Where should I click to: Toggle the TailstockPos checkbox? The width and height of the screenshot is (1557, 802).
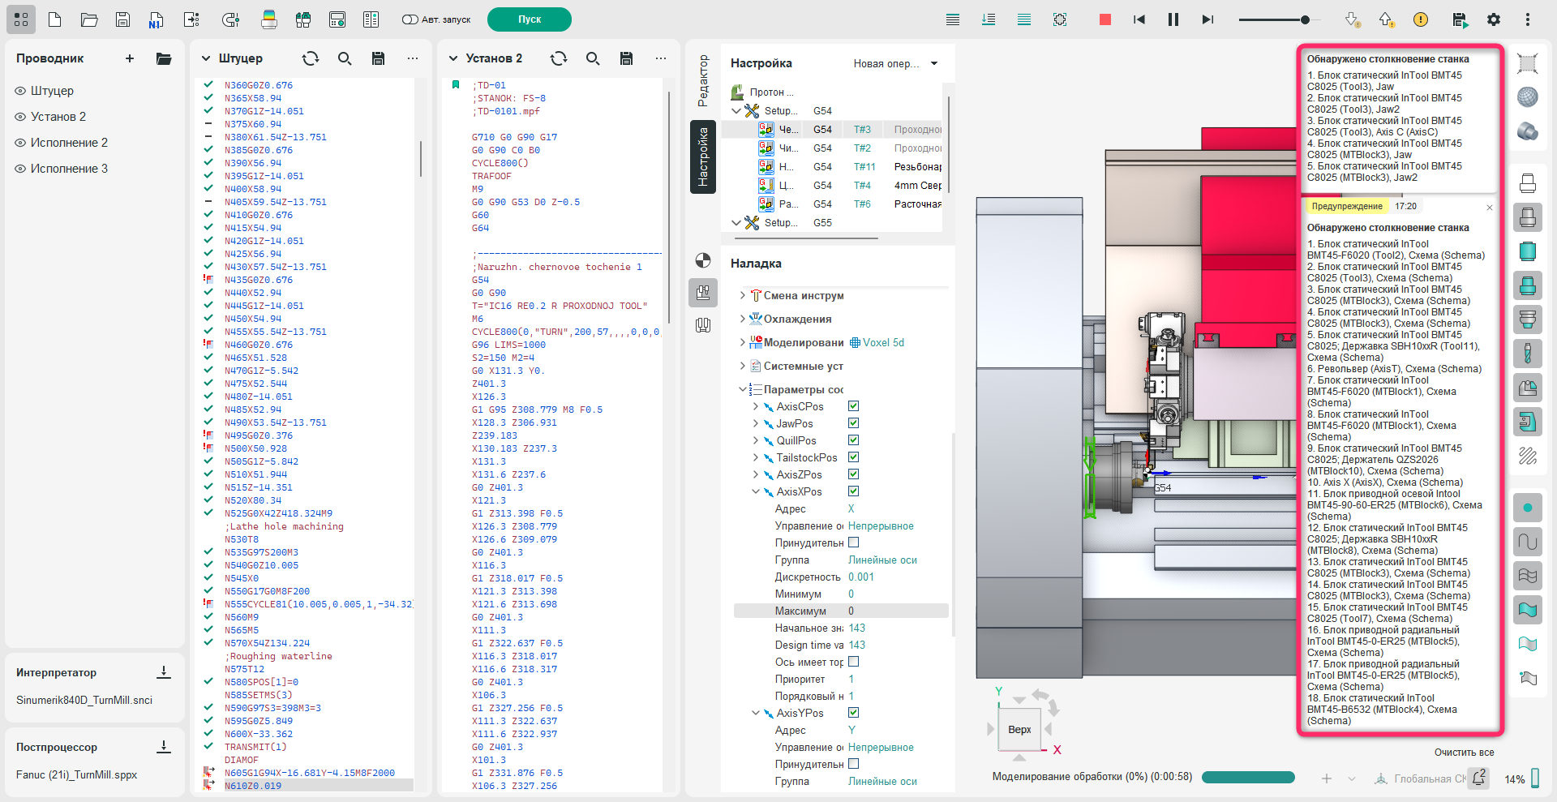pyautogui.click(x=853, y=457)
